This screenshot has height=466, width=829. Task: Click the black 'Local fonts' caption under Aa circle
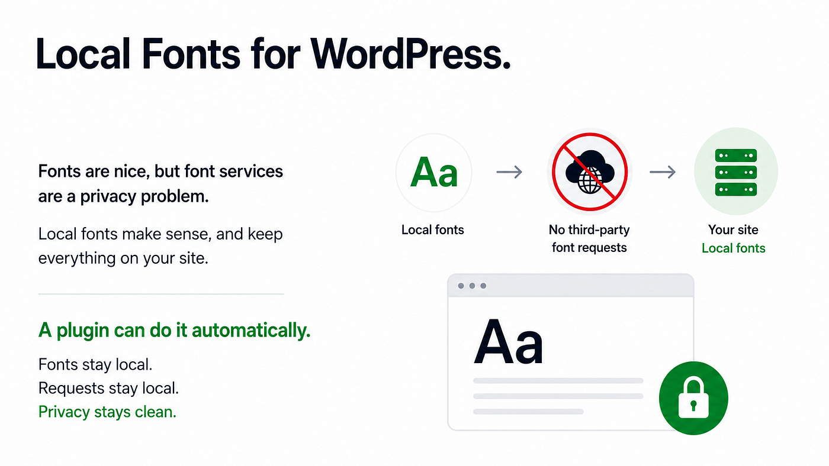click(x=433, y=229)
